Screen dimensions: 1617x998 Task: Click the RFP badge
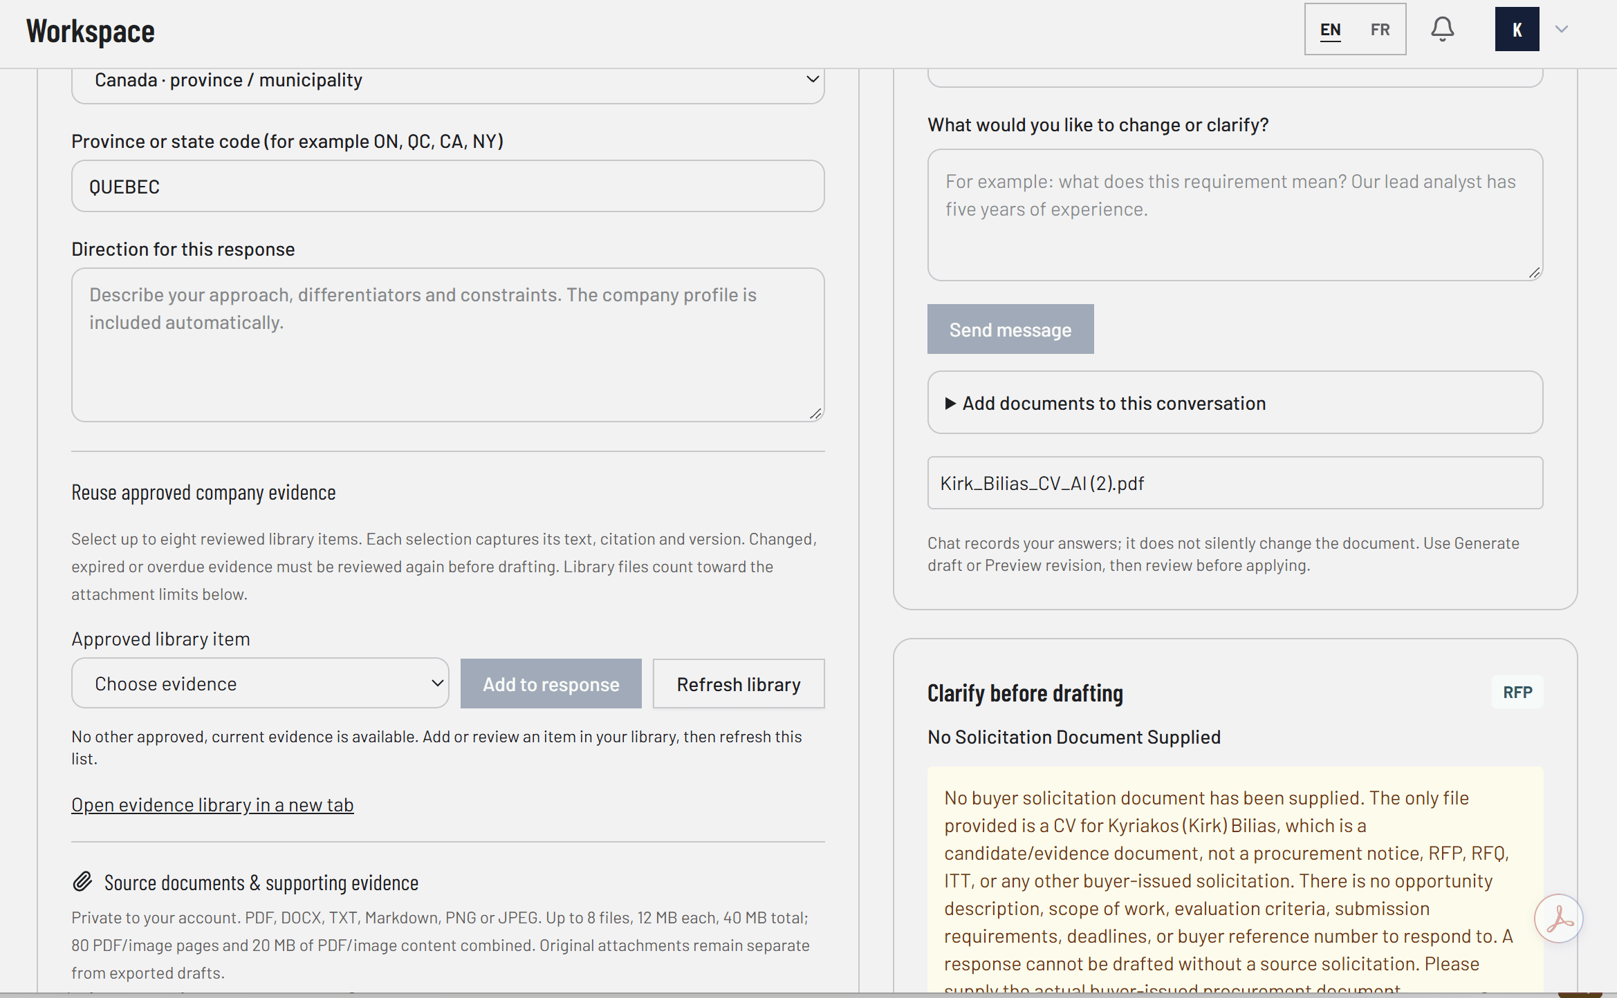coord(1517,692)
